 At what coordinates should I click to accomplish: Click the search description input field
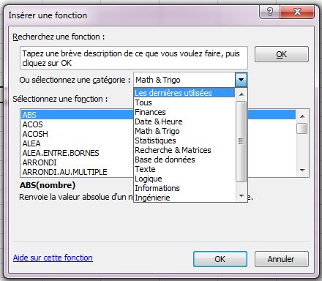click(x=134, y=58)
